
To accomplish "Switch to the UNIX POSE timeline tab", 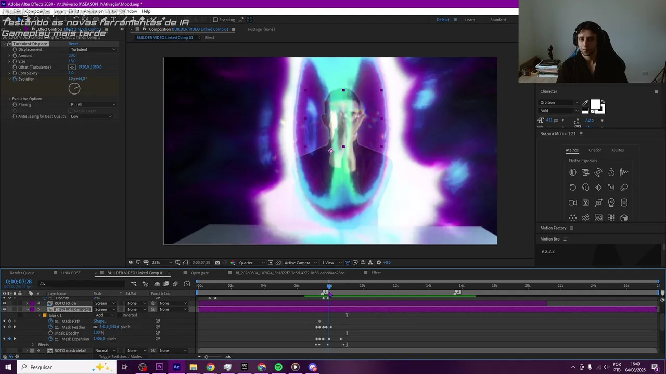I will 71,273.
